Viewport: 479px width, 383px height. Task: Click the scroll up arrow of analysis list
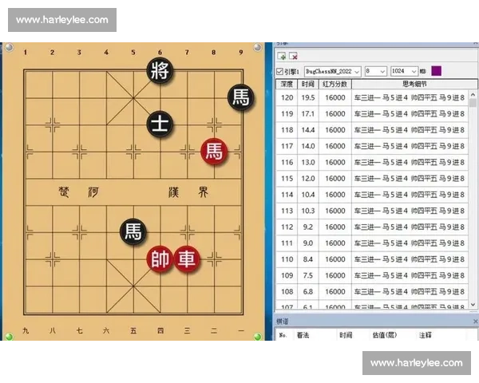(x=473, y=94)
